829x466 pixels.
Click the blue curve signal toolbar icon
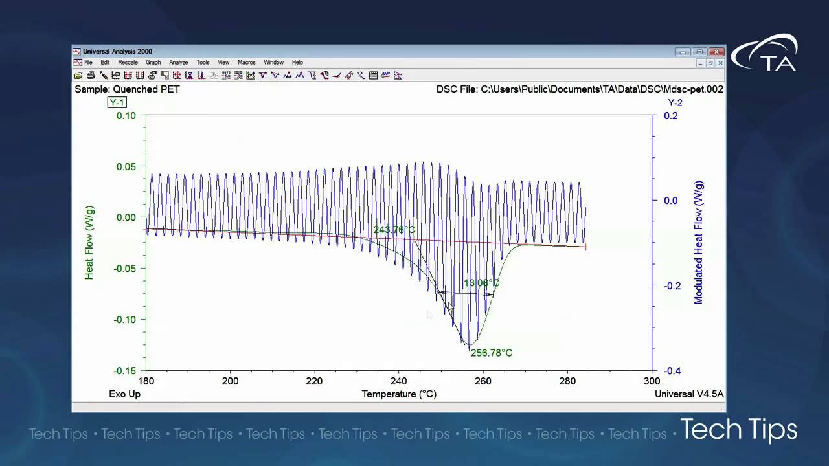[385, 76]
